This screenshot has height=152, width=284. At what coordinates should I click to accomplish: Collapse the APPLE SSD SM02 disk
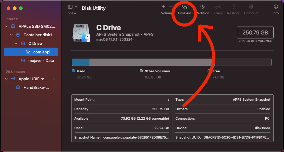click(x=6, y=26)
